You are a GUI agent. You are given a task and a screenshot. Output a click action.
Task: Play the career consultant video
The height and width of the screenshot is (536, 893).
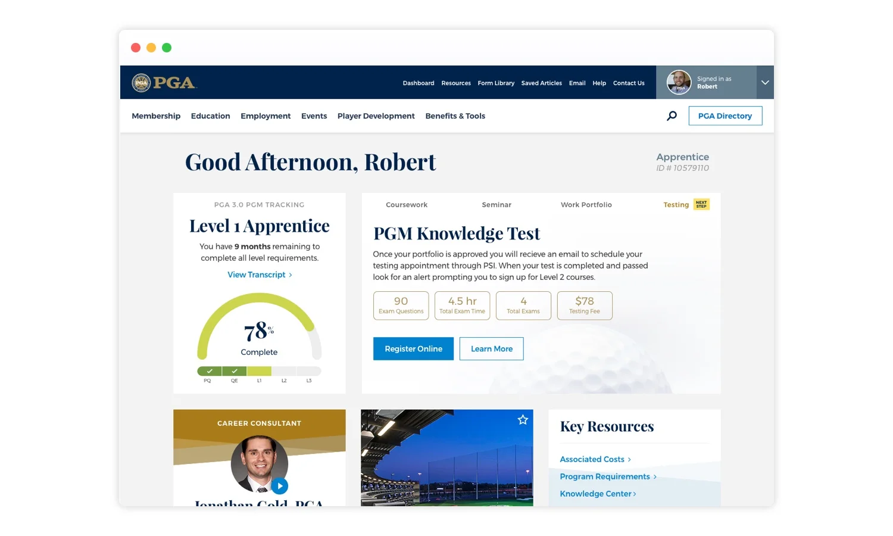pyautogui.click(x=280, y=486)
